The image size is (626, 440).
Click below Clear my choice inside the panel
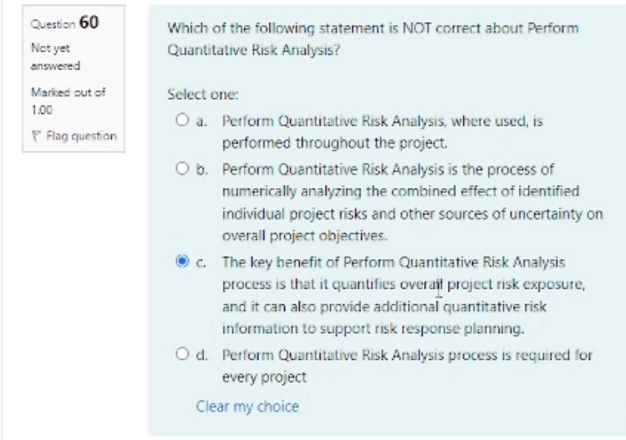point(323,423)
